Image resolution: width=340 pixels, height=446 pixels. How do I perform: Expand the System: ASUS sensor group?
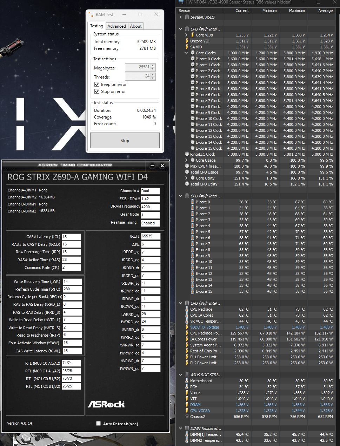point(180,17)
